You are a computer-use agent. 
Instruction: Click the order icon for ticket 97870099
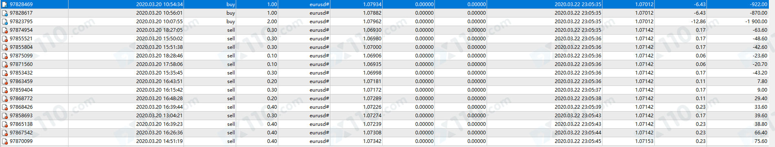tap(5, 141)
